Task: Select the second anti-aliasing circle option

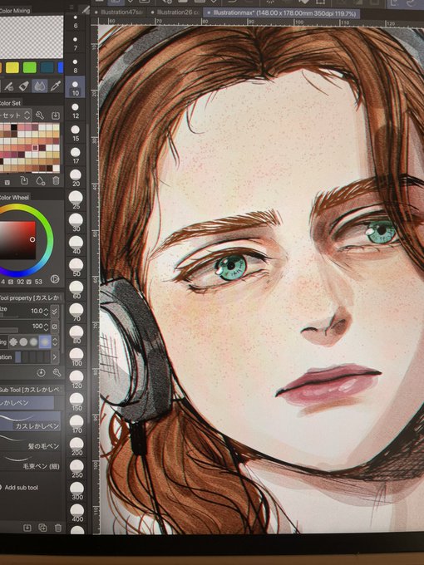Action: (x=23, y=341)
